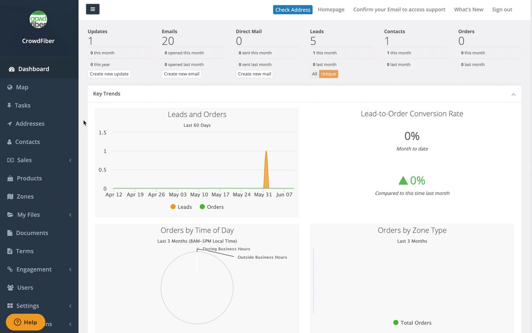Image resolution: width=532 pixels, height=333 pixels.
Task: Select the Zones map icon
Action: click(10, 197)
